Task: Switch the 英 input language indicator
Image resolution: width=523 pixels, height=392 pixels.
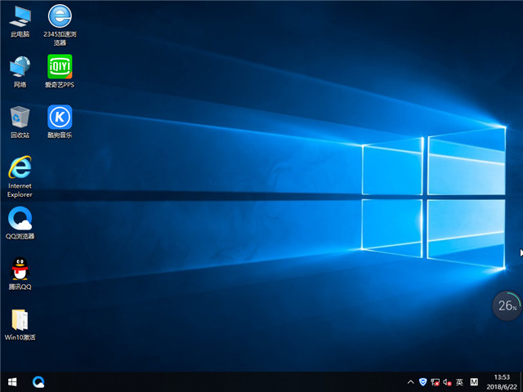Action: pyautogui.click(x=459, y=382)
